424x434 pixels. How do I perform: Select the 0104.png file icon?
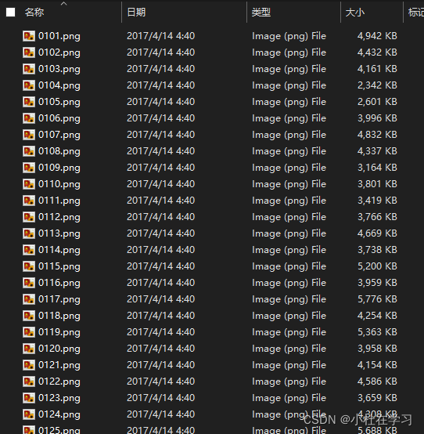pyautogui.click(x=29, y=85)
